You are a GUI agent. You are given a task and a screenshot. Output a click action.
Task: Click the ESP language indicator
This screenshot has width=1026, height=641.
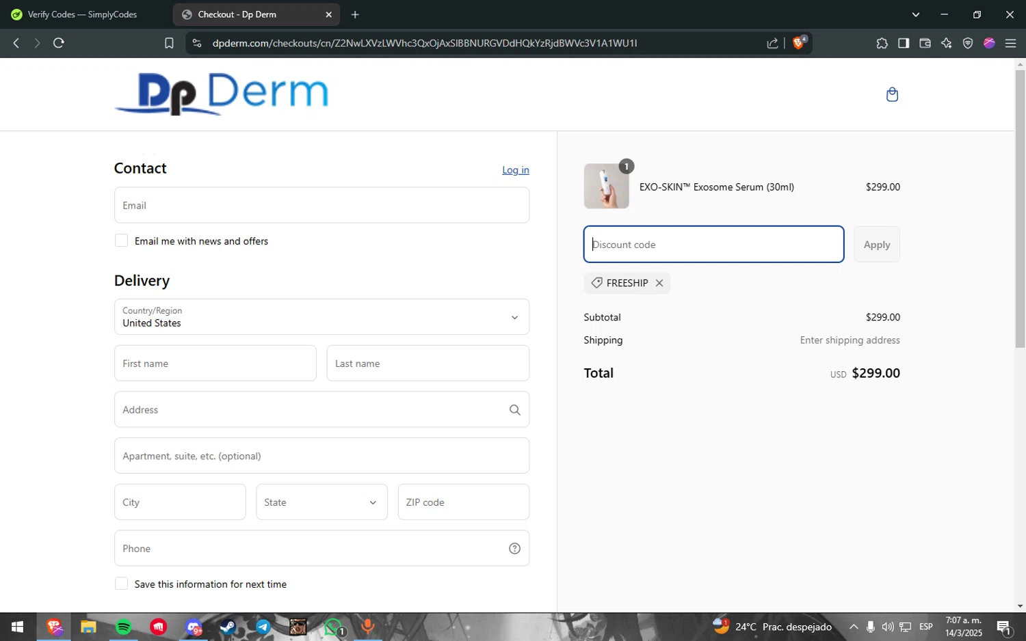(x=926, y=627)
